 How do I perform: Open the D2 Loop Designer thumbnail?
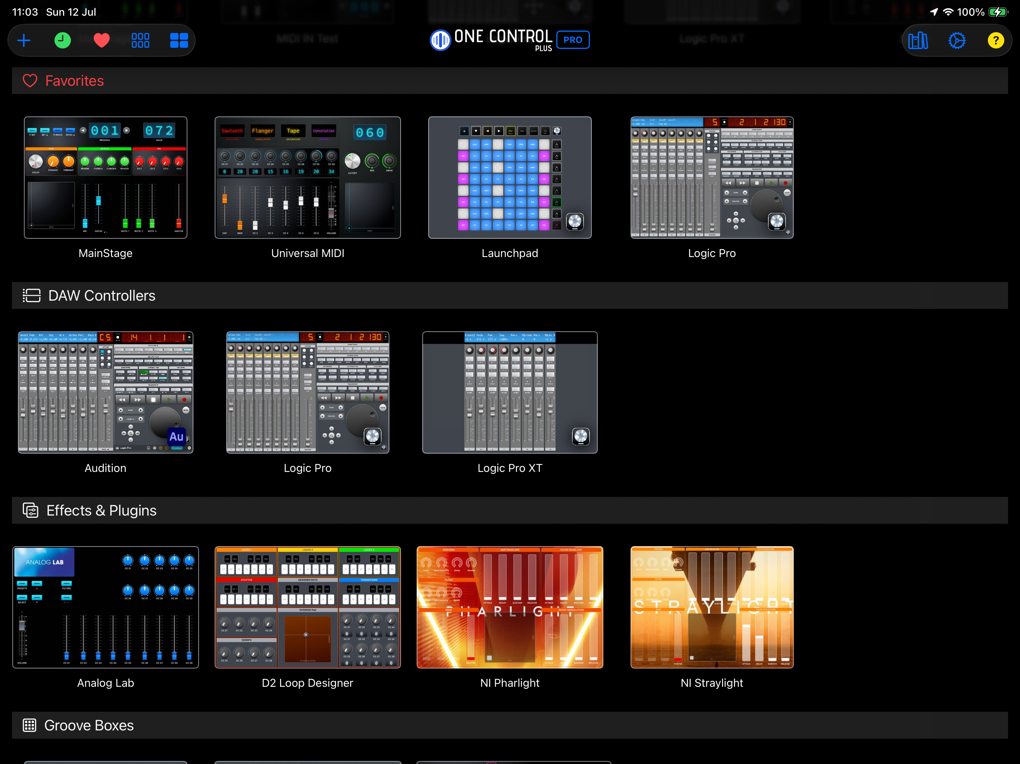pyautogui.click(x=308, y=607)
